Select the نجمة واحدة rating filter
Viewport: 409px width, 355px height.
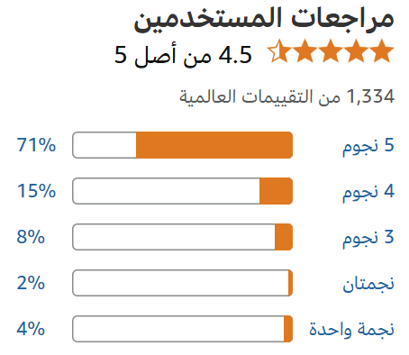pyautogui.click(x=351, y=329)
